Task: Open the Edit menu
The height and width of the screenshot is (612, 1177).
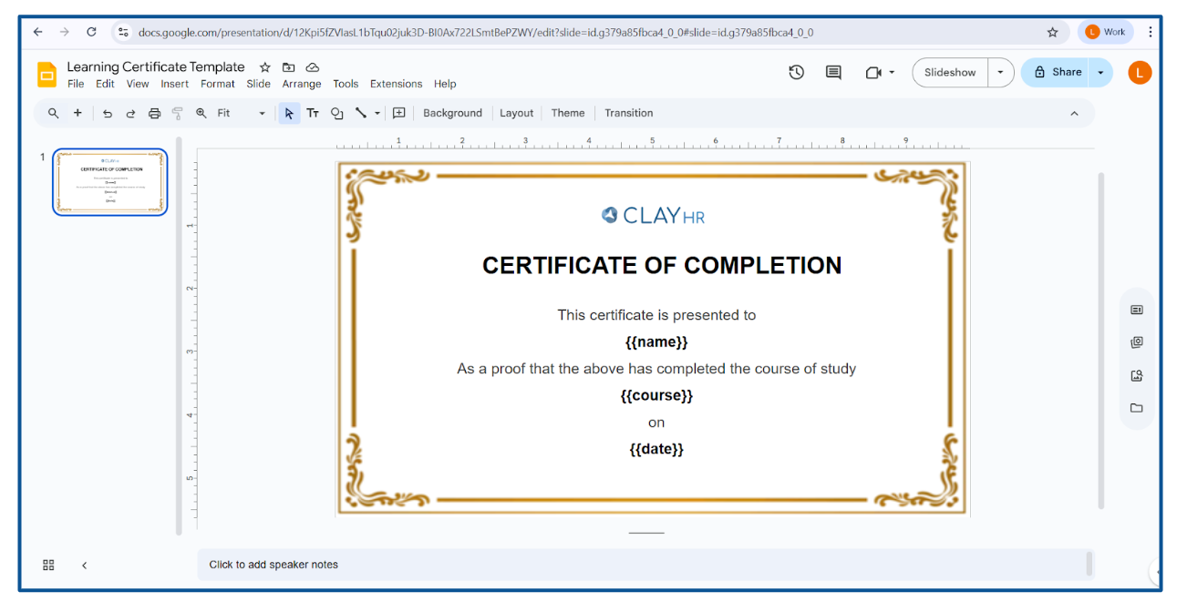Action: [106, 84]
